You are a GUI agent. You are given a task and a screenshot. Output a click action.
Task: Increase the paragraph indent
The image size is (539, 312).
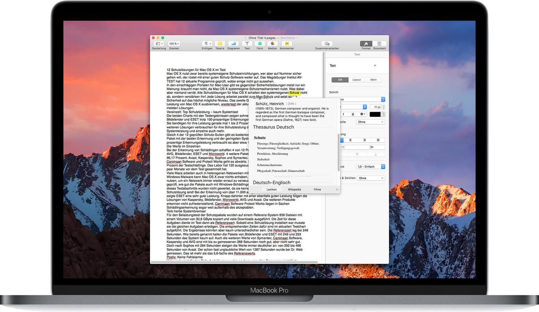371,147
